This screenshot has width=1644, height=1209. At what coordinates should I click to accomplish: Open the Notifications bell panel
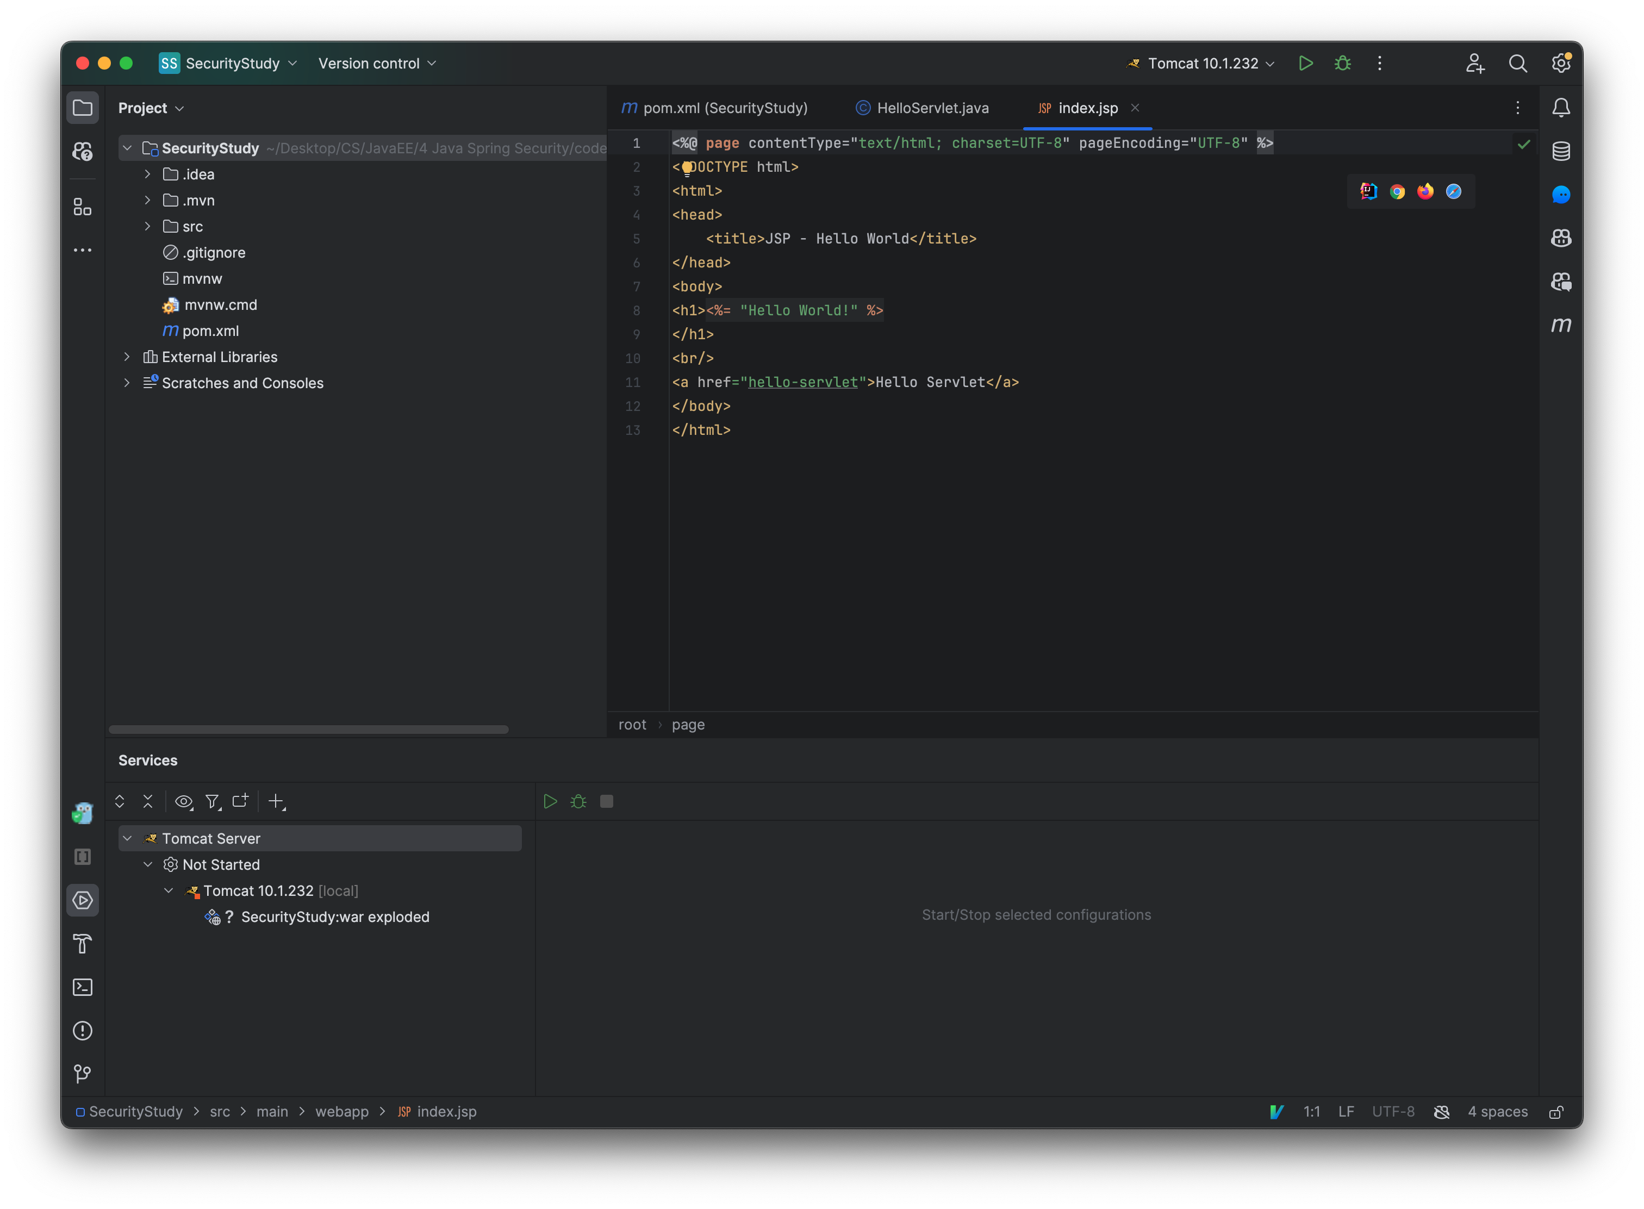pyautogui.click(x=1561, y=107)
